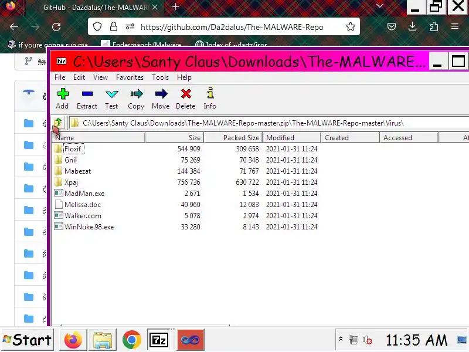
Task: Open the Favorites menu
Action: coord(130,77)
